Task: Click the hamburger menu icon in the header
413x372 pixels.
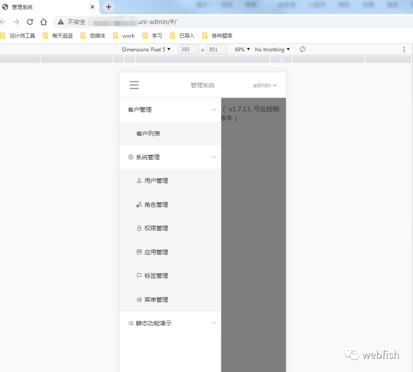Action: coord(134,85)
